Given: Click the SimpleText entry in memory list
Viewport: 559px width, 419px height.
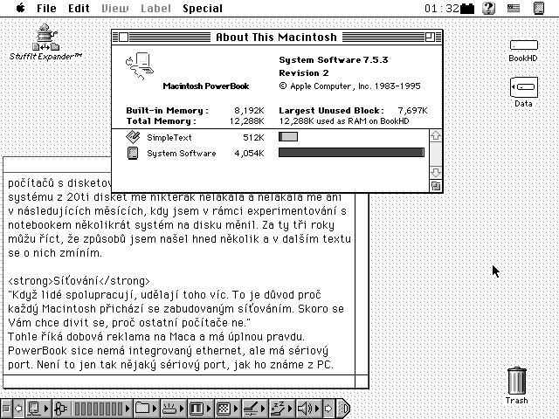Looking at the screenshot, I should (x=169, y=138).
